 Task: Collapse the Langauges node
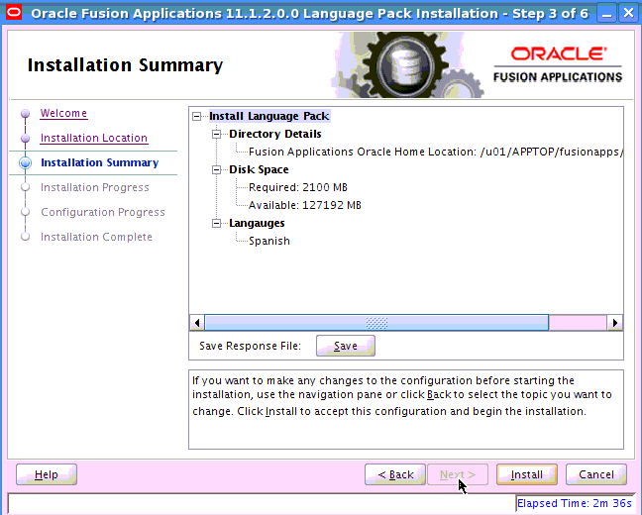pyautogui.click(x=216, y=223)
